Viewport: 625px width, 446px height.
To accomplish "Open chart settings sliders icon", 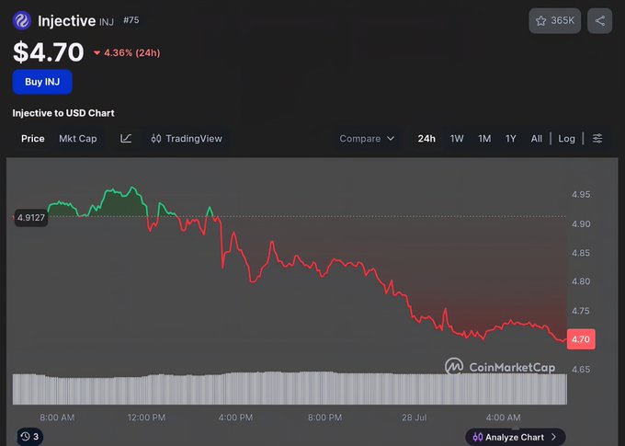I will [597, 139].
